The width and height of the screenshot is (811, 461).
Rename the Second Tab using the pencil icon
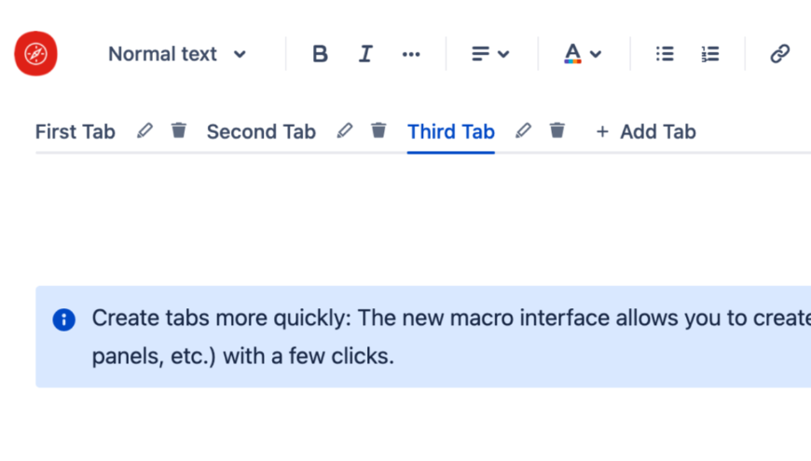(345, 130)
